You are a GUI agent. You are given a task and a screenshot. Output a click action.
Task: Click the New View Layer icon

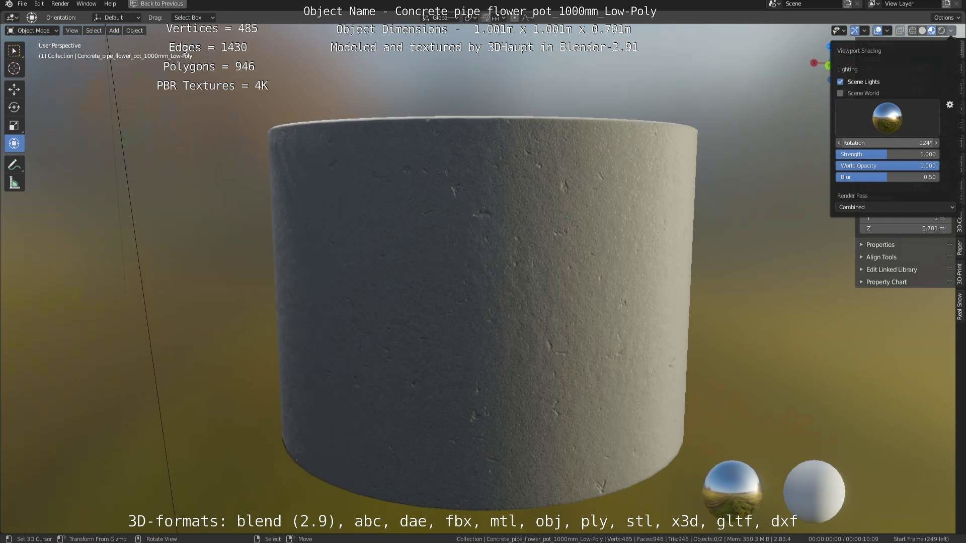[946, 4]
